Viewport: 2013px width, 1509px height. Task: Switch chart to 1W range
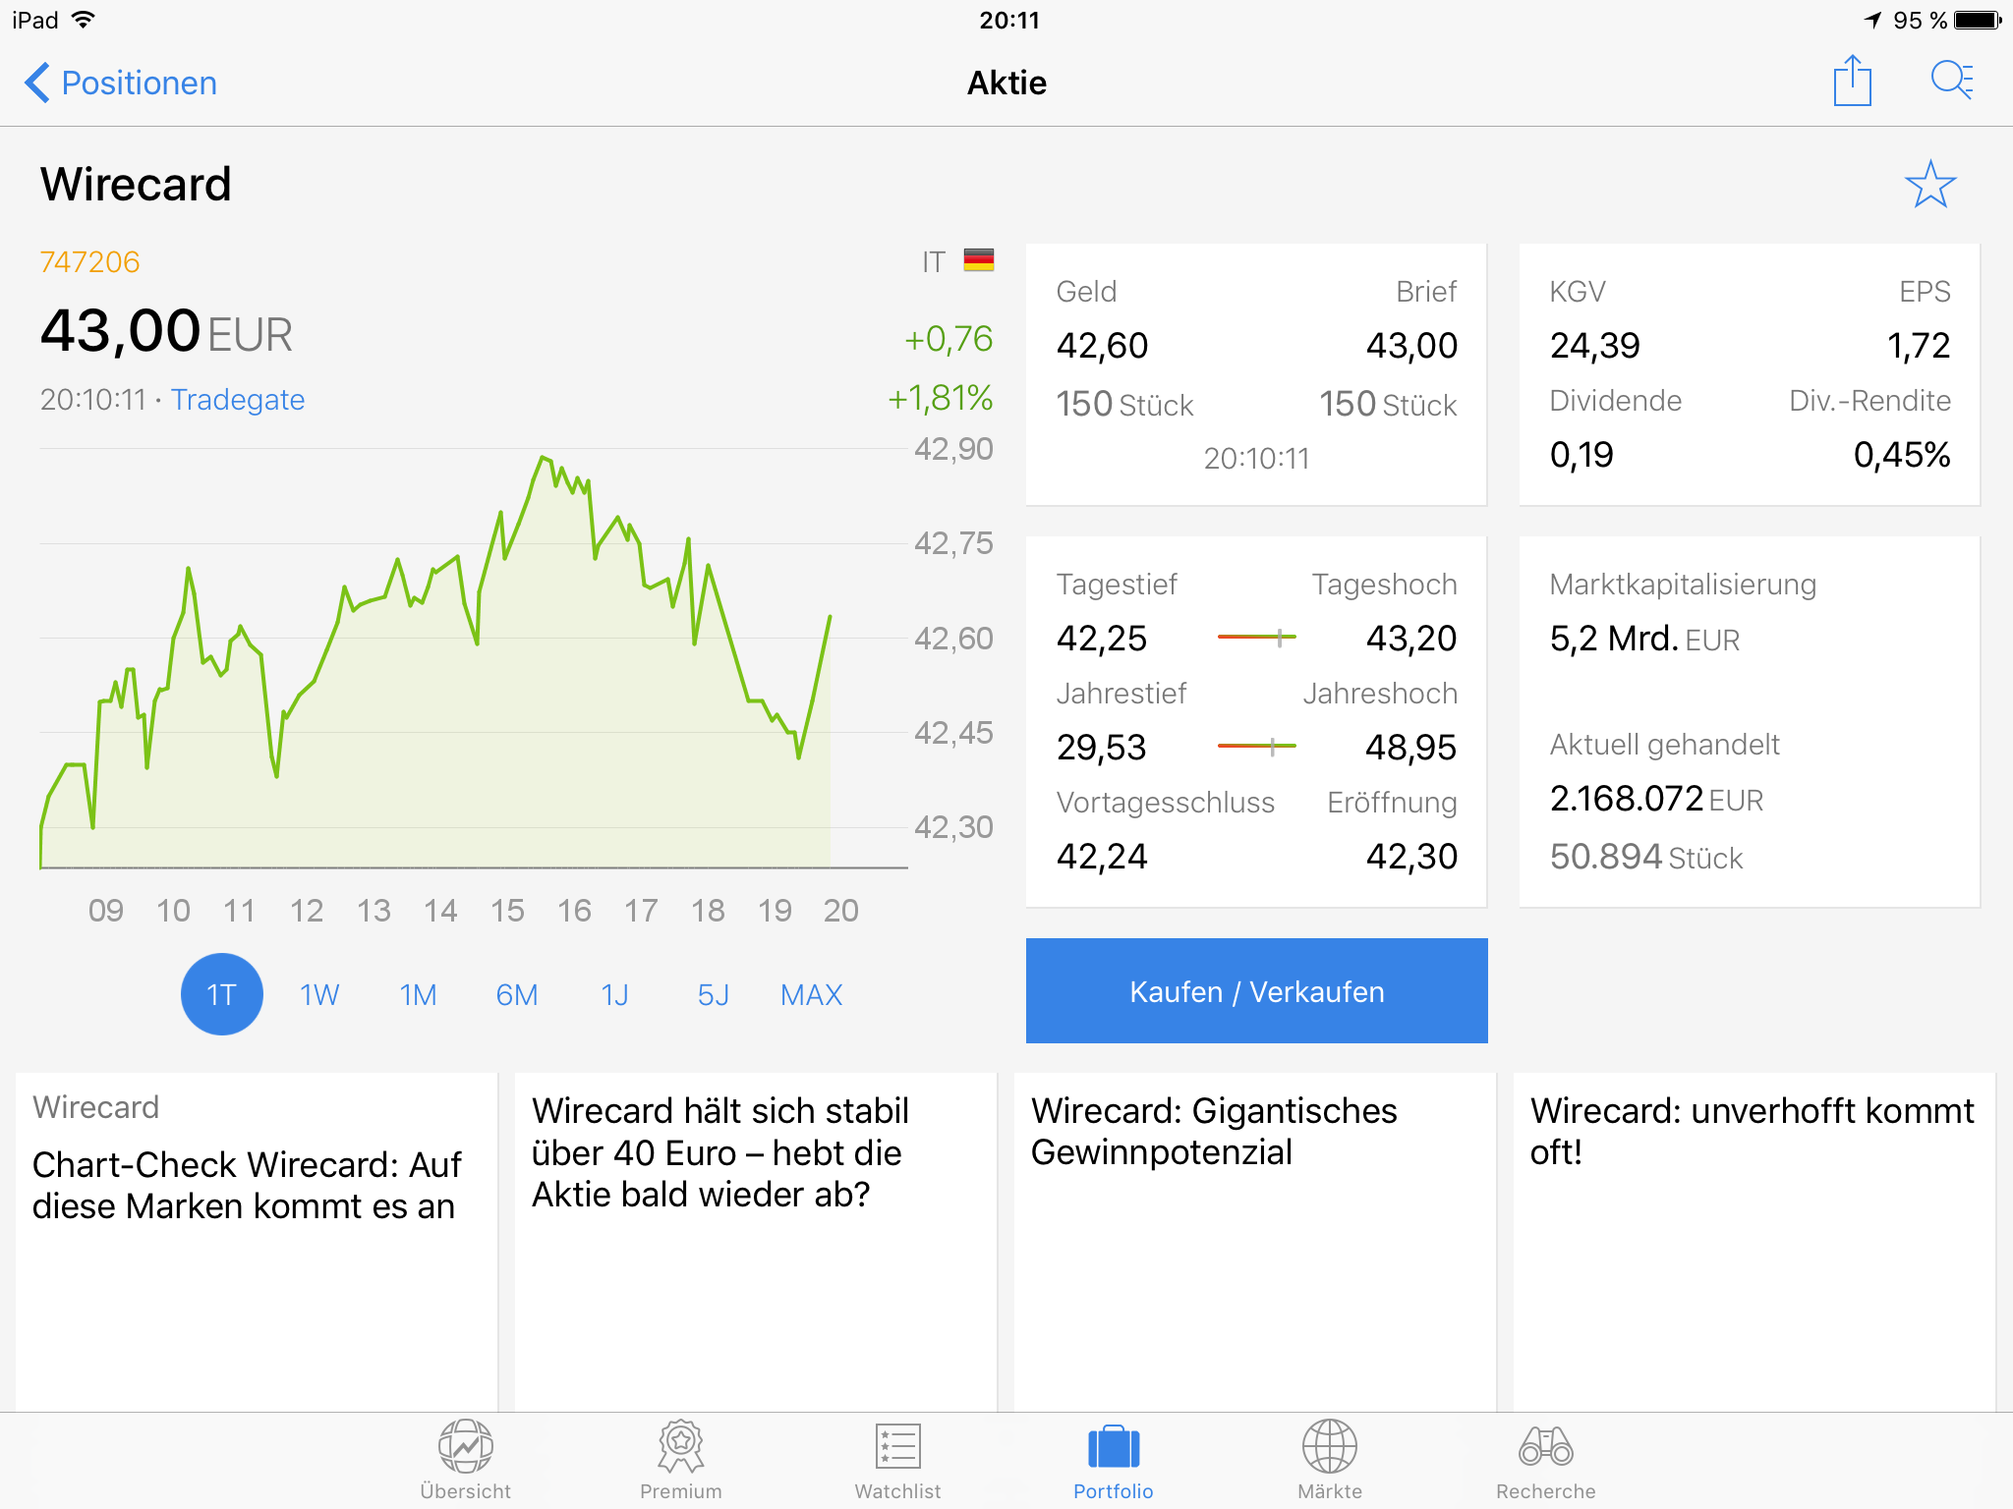319,995
